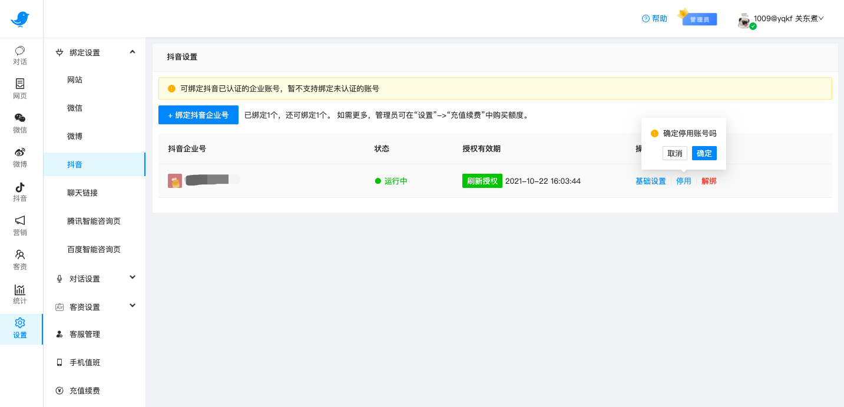Click the blue bird logo
This screenshot has width=844, height=407.
21,18
